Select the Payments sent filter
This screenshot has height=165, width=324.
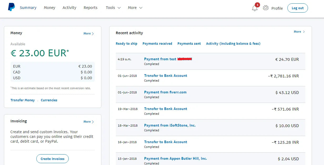point(189,44)
